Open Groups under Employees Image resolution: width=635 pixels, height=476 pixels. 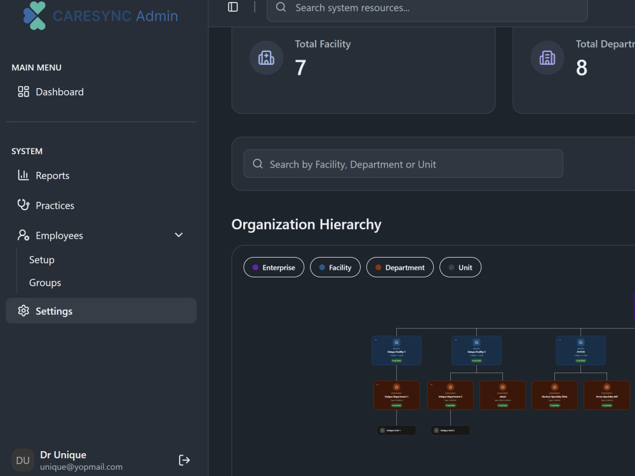[45, 282]
